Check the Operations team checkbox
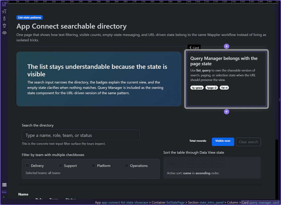This screenshot has height=205, width=281. tap(126, 166)
